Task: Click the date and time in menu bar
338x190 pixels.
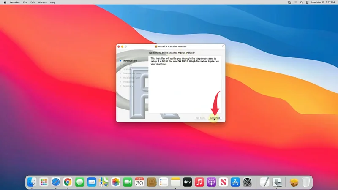Action: (x=323, y=3)
